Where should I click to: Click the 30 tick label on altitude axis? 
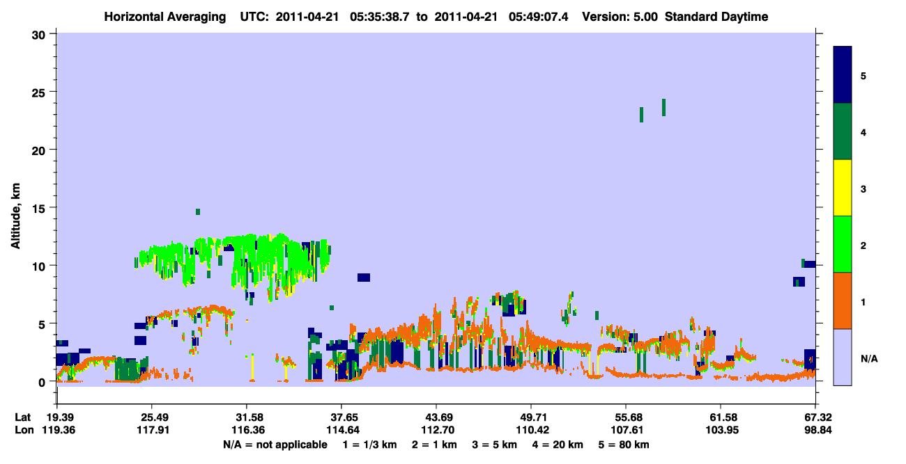tap(40, 34)
